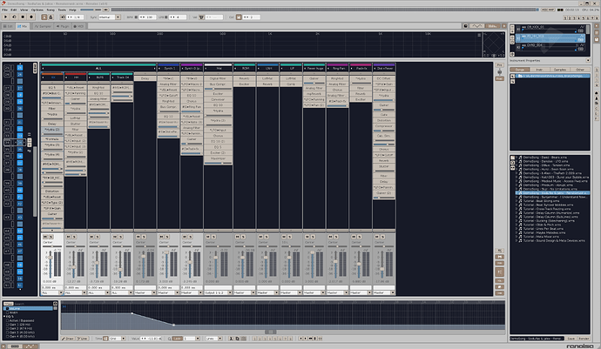Select the Draw tool in automation editor
This screenshot has height=349, width=601.
68,339
